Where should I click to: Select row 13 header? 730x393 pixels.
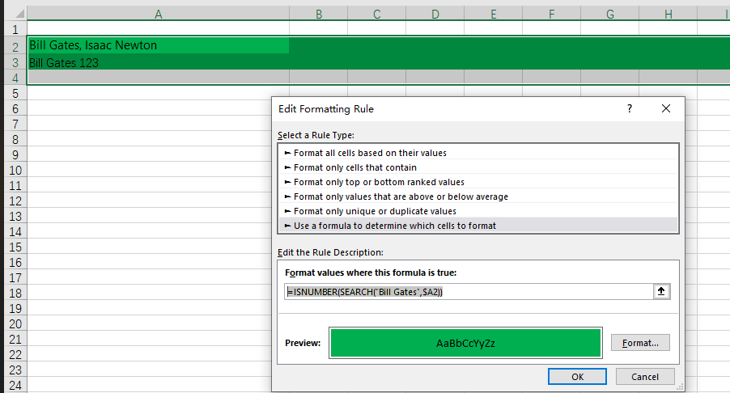[15, 216]
